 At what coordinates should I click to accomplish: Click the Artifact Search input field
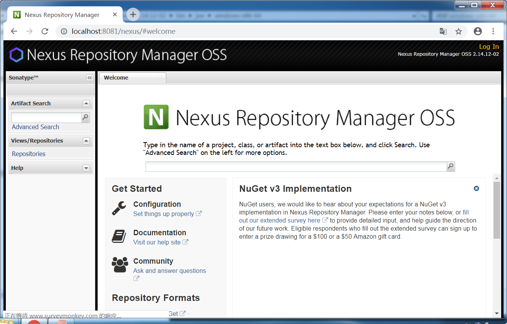(46, 117)
